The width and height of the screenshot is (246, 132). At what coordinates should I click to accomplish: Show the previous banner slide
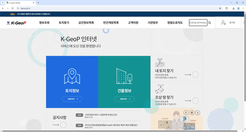(186, 113)
